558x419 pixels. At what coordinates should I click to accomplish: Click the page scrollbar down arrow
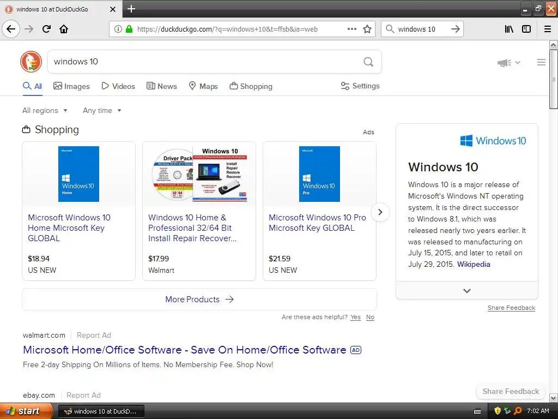(554, 398)
